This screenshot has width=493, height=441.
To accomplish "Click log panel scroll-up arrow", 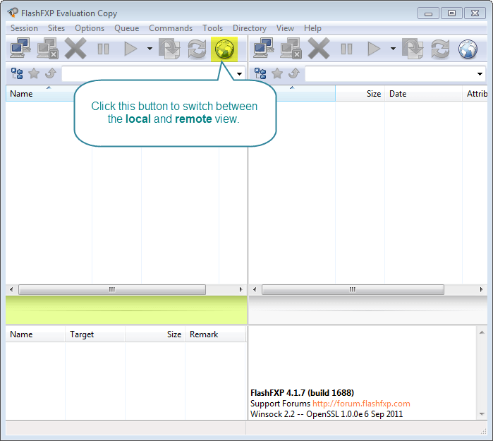I will [x=482, y=332].
